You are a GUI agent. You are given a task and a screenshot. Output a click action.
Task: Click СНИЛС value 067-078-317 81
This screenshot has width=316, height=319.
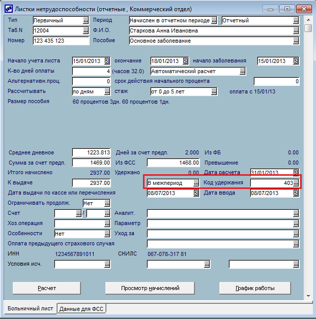[167, 254]
